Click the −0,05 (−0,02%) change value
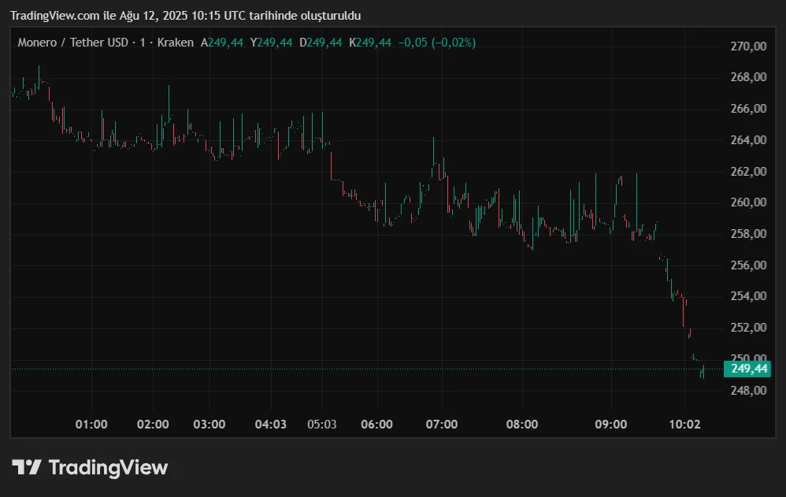Screen dimensions: 786x497 click(437, 43)
